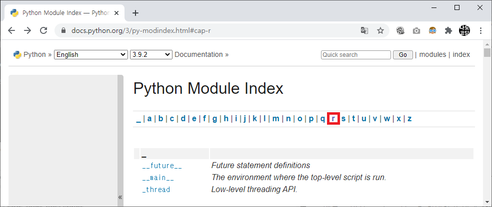The image size is (492, 207).
Task: Click the page's vertical scrollbar thumb
Action: click(487, 52)
